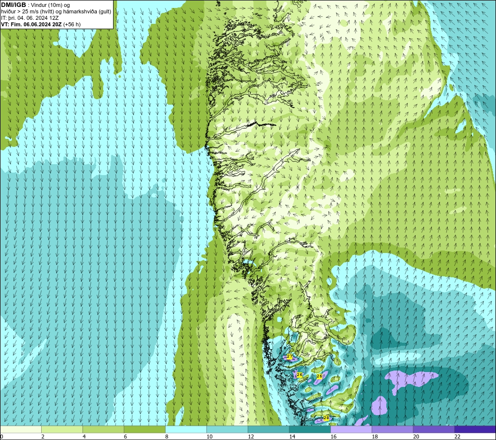Click the (+56 h) forecast offset text
The width and height of the screenshot is (496, 440).
click(72, 24)
